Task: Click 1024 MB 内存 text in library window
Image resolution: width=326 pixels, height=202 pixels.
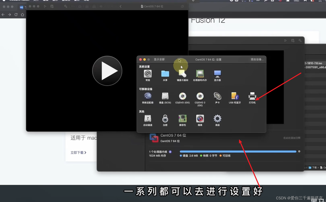Action: [158, 156]
